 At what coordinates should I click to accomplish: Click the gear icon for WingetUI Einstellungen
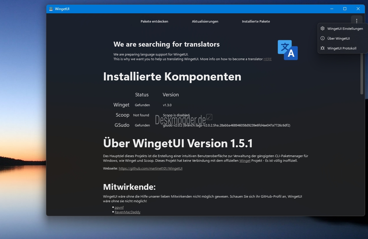click(322, 29)
